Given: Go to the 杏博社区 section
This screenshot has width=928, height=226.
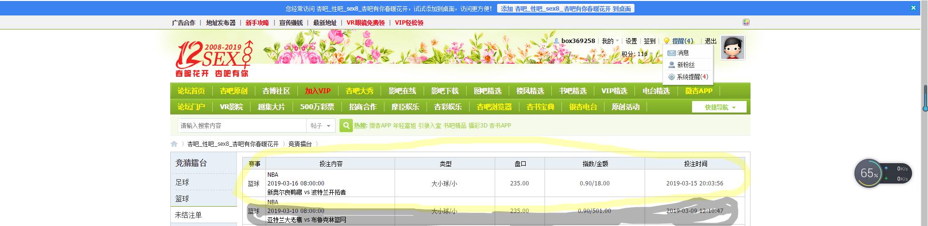Looking at the screenshot, I should (276, 91).
